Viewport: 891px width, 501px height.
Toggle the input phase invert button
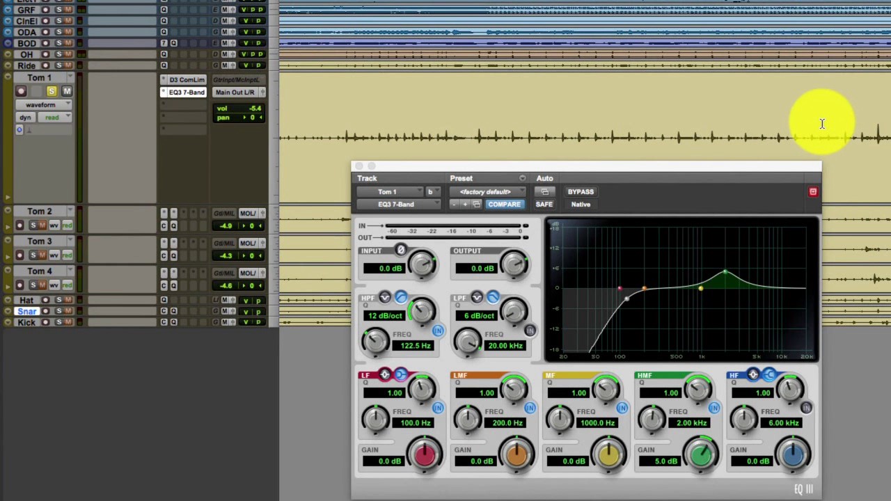tap(400, 250)
